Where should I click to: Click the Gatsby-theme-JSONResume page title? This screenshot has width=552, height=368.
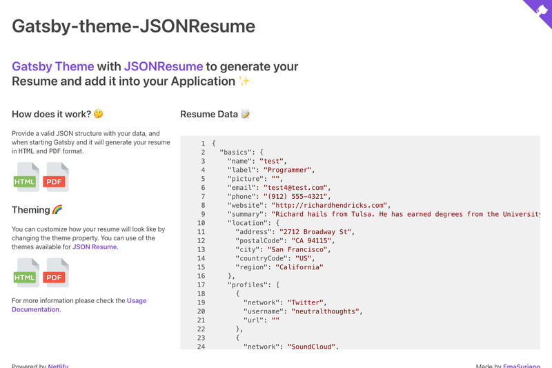click(x=133, y=26)
